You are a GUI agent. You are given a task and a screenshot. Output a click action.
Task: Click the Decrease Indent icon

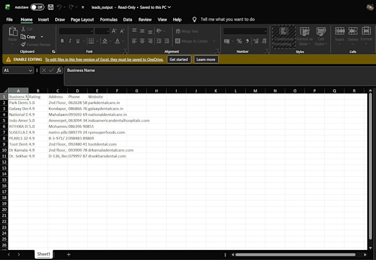159,41
